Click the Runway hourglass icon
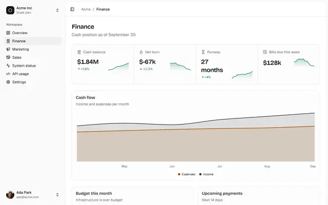 (x=203, y=52)
